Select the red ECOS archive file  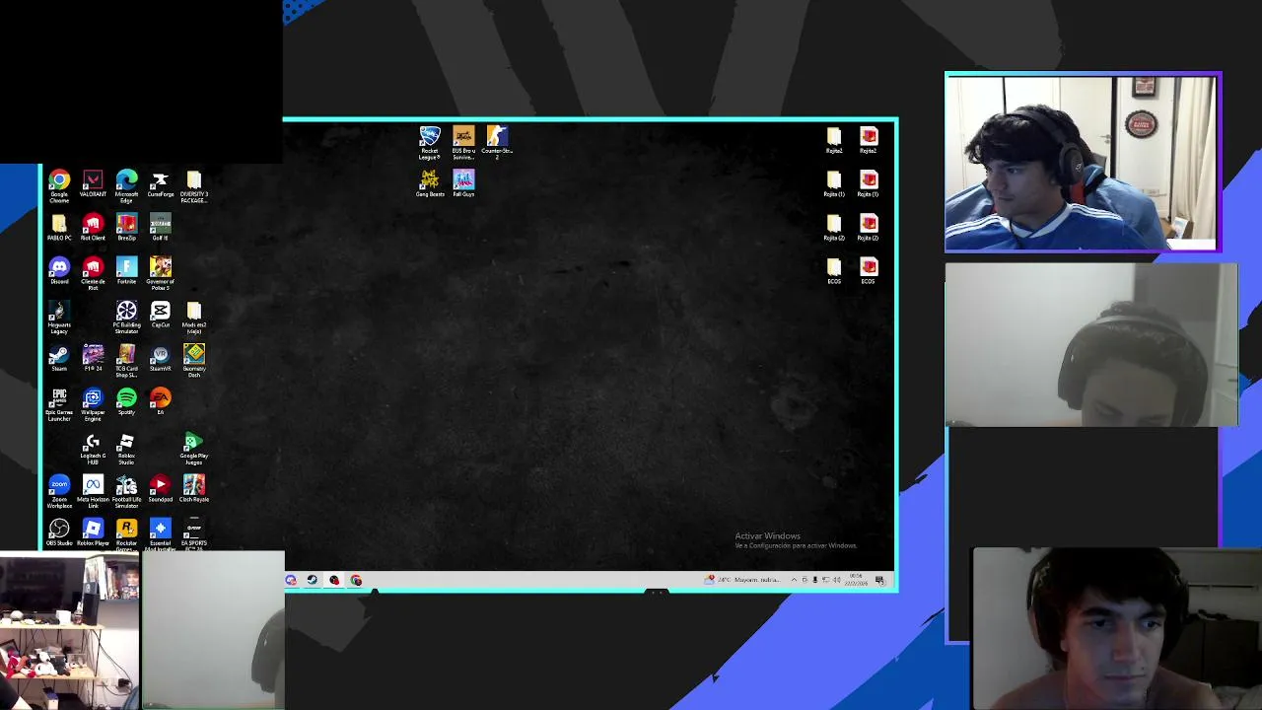pos(868,270)
